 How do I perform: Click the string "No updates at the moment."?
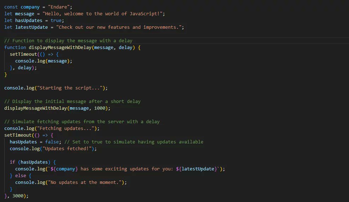click(85, 182)
